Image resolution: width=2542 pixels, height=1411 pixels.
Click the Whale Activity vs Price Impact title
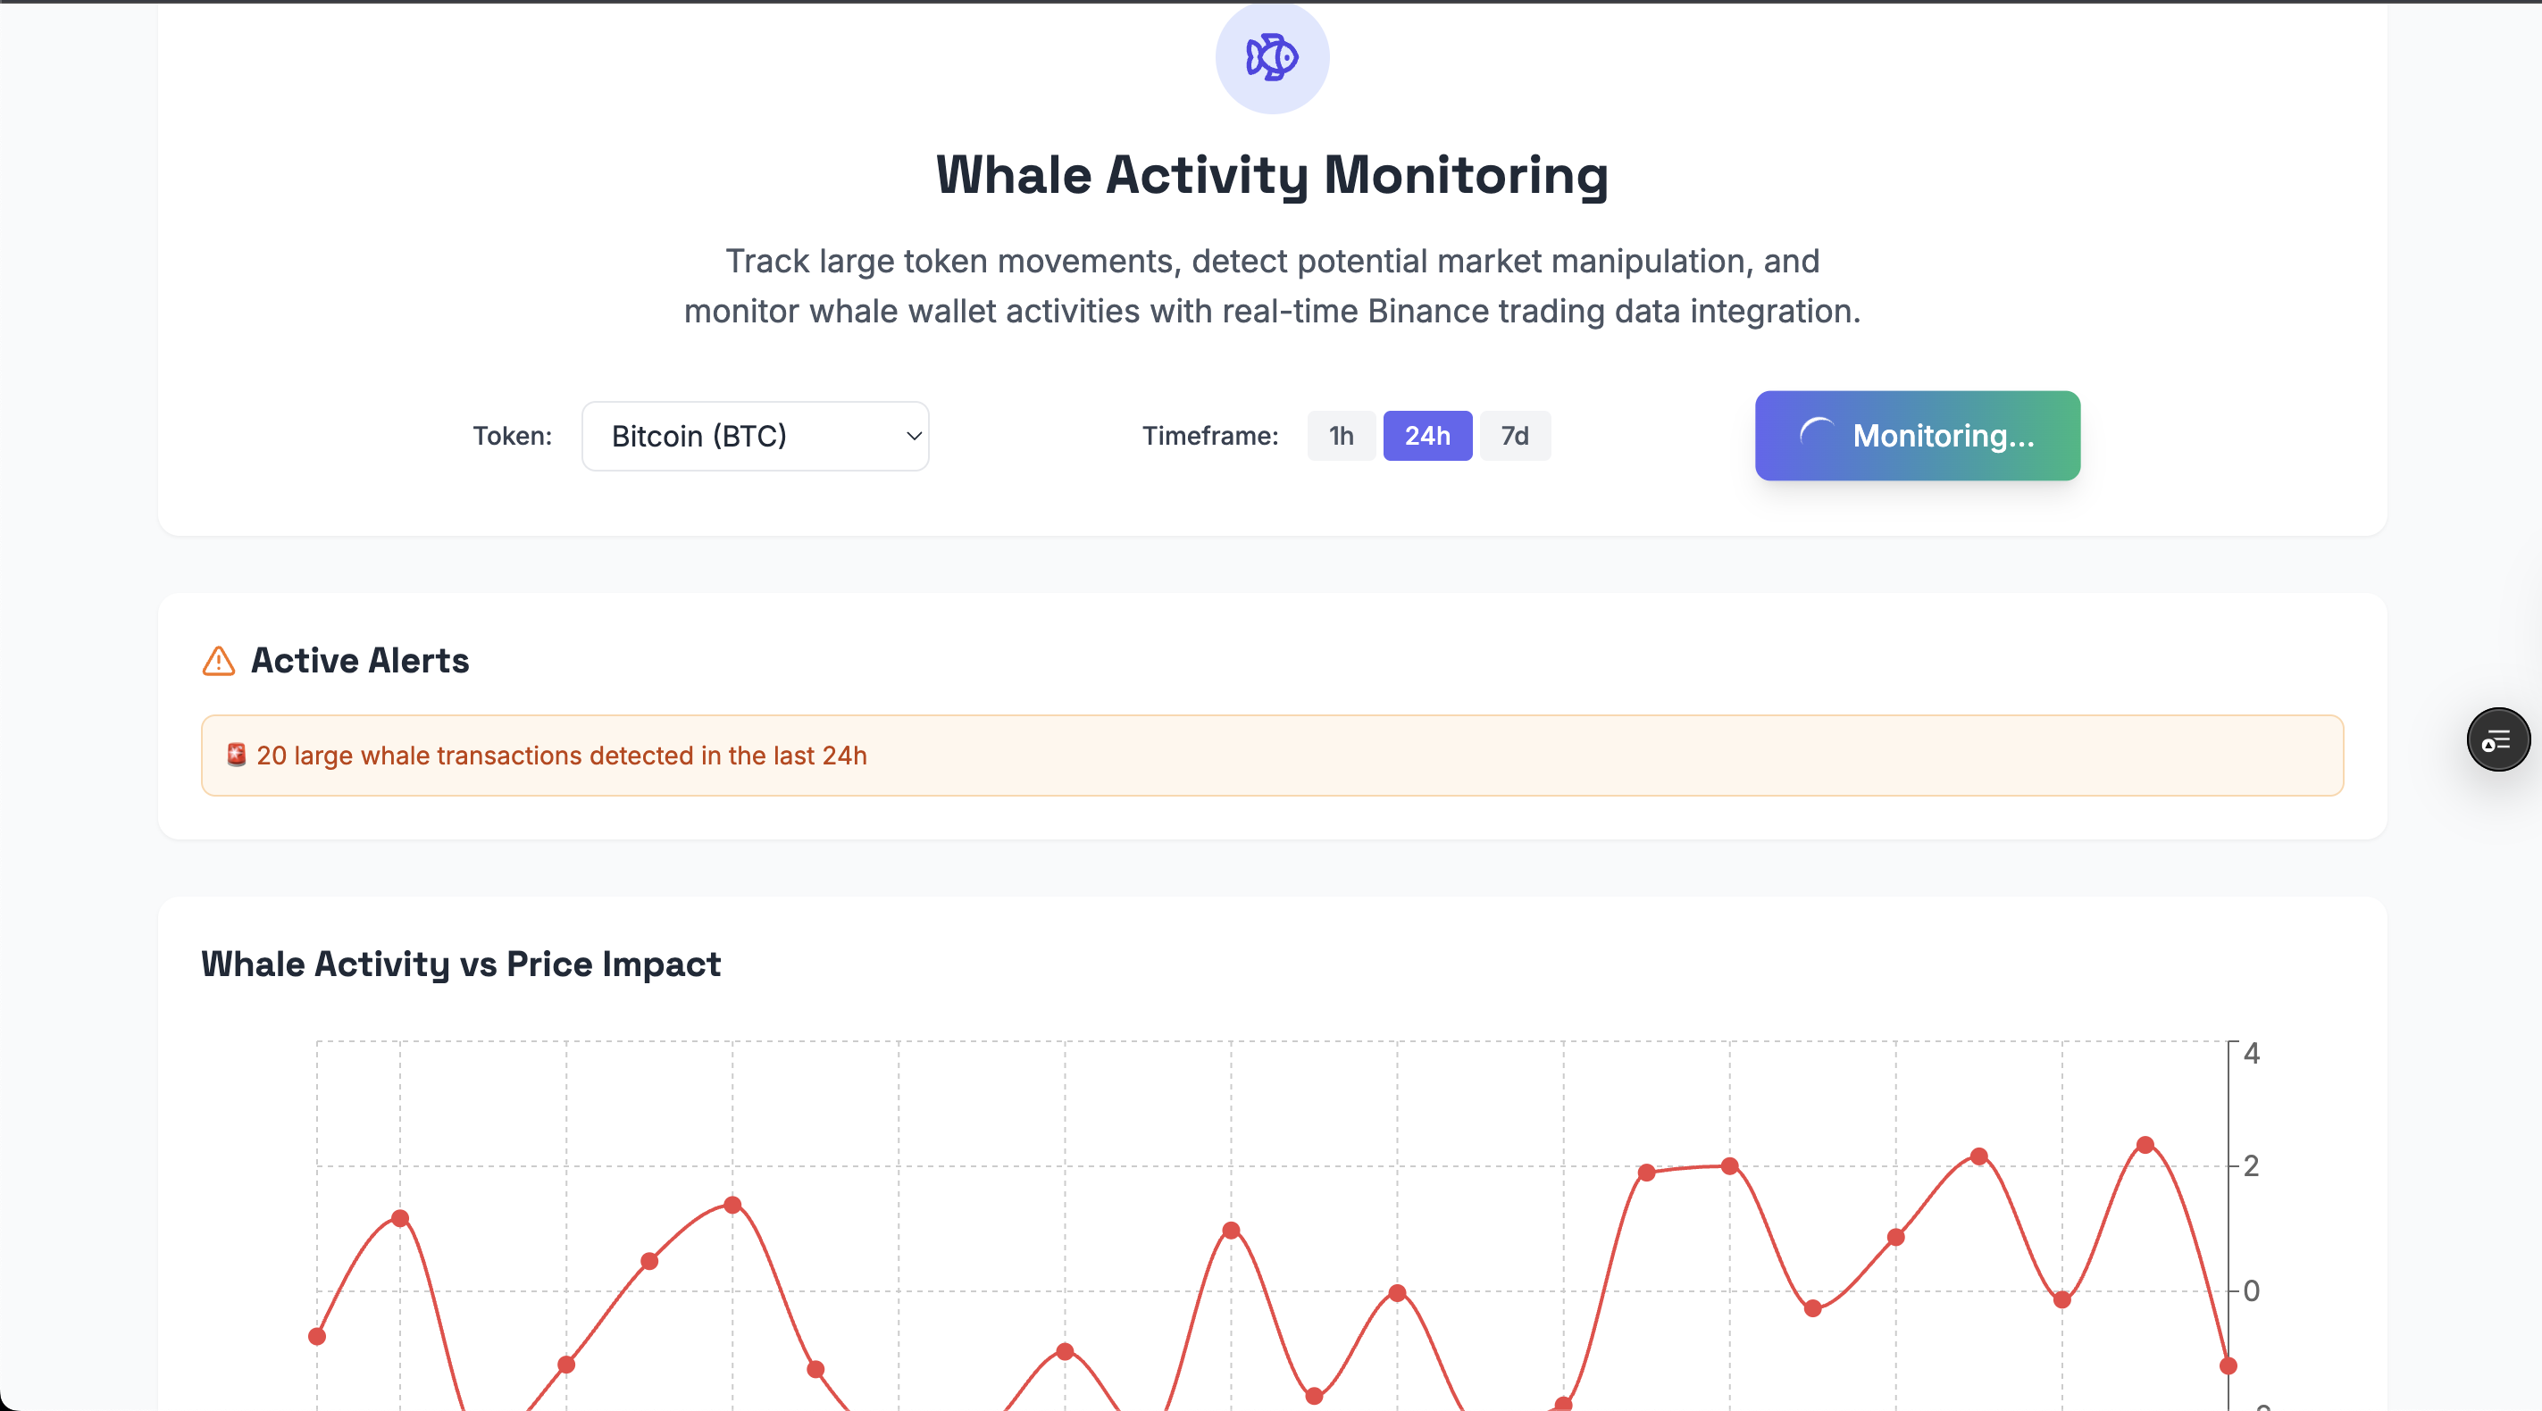coord(461,964)
